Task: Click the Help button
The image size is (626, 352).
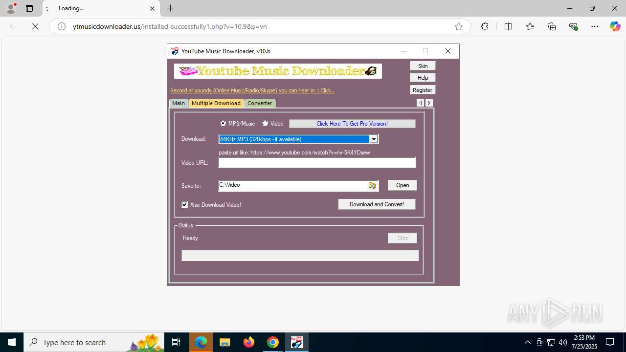Action: click(x=423, y=78)
